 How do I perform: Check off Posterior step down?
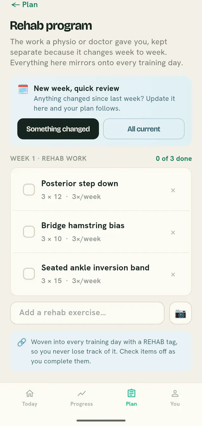[29, 190]
